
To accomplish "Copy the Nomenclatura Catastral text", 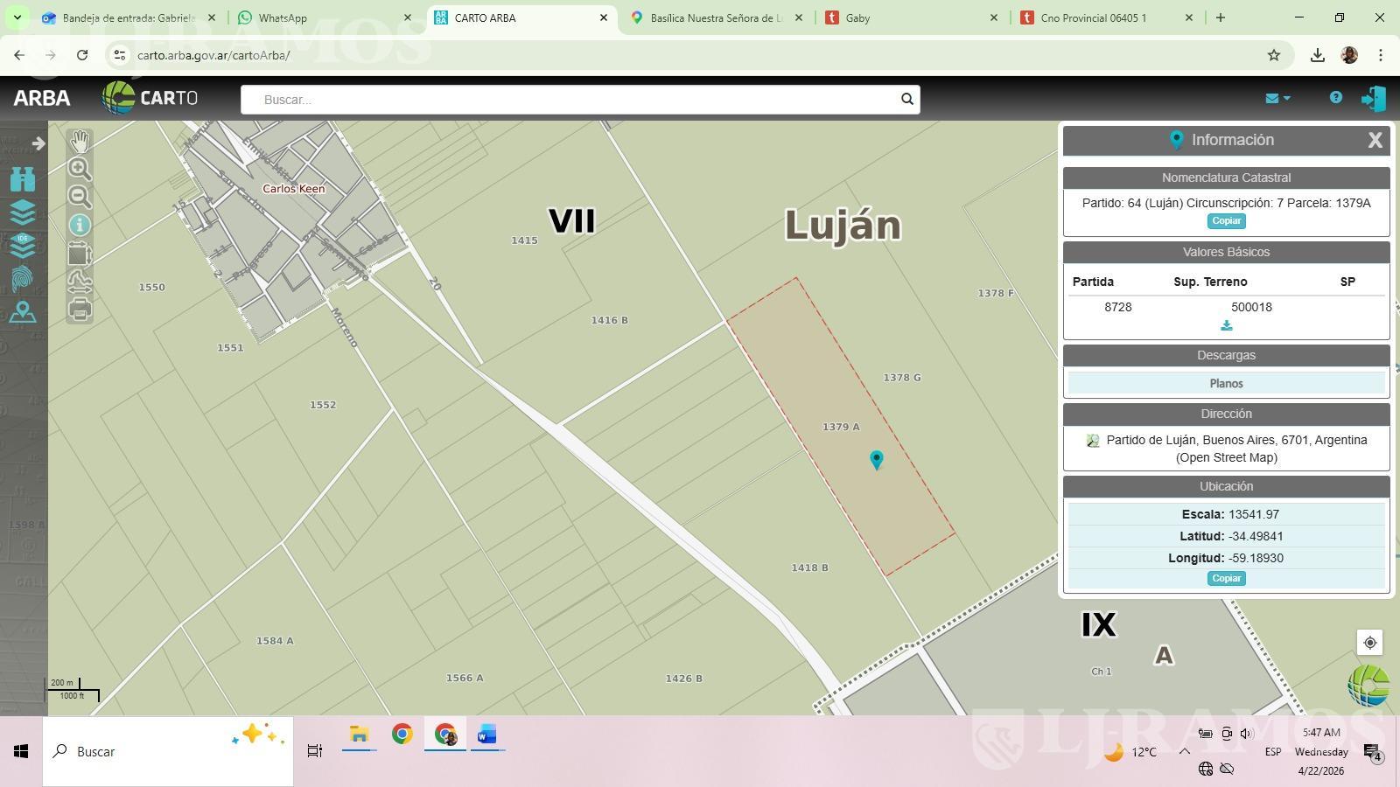I will pyautogui.click(x=1226, y=221).
